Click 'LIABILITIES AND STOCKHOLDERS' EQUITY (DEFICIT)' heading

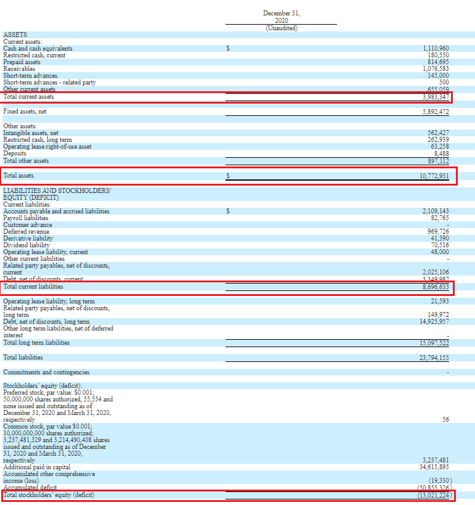(x=57, y=194)
